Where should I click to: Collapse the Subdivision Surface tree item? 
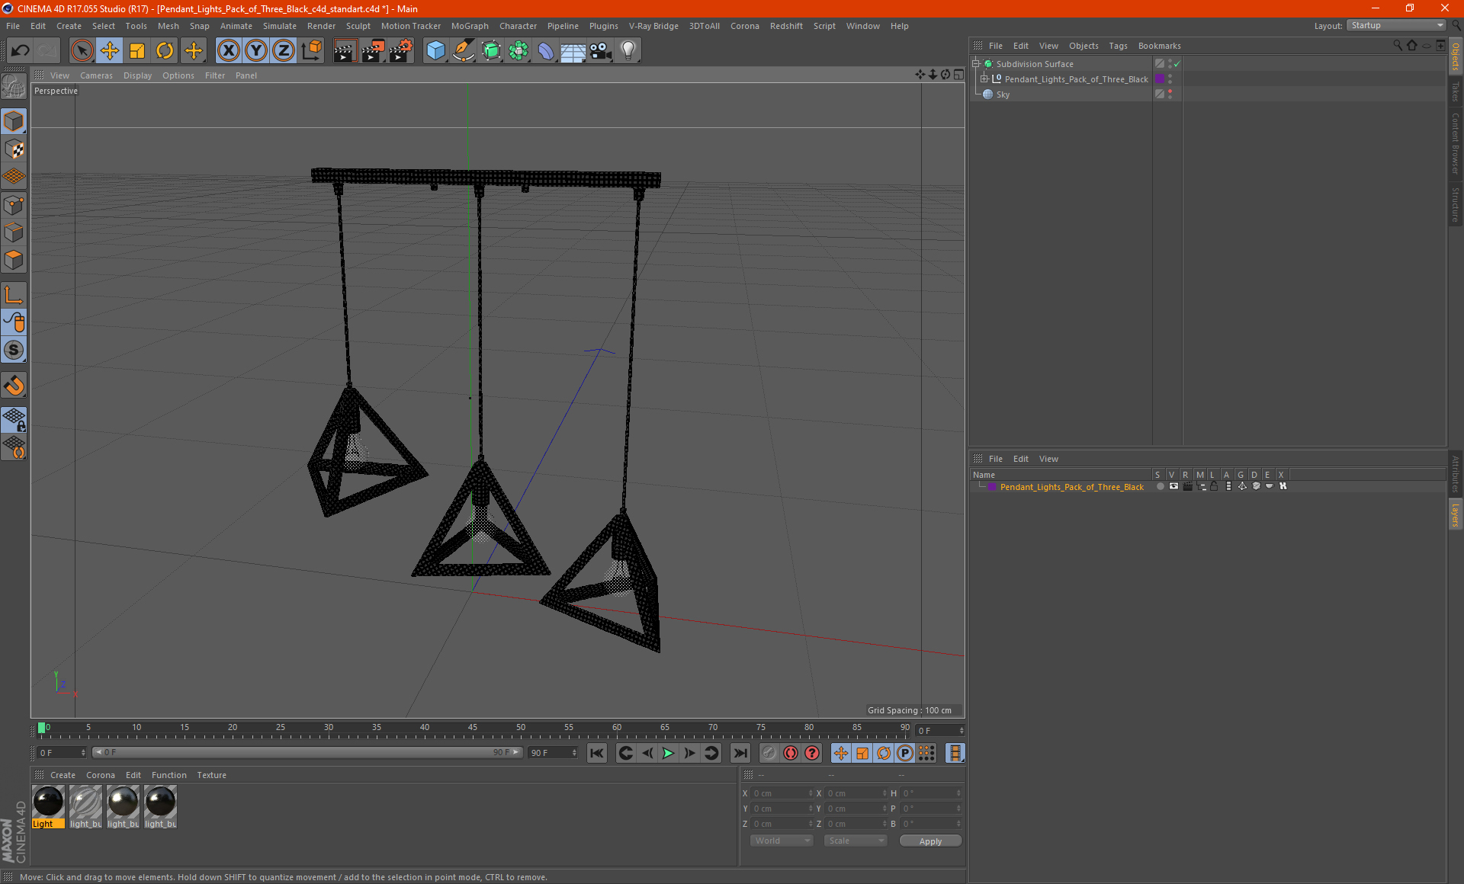point(975,64)
